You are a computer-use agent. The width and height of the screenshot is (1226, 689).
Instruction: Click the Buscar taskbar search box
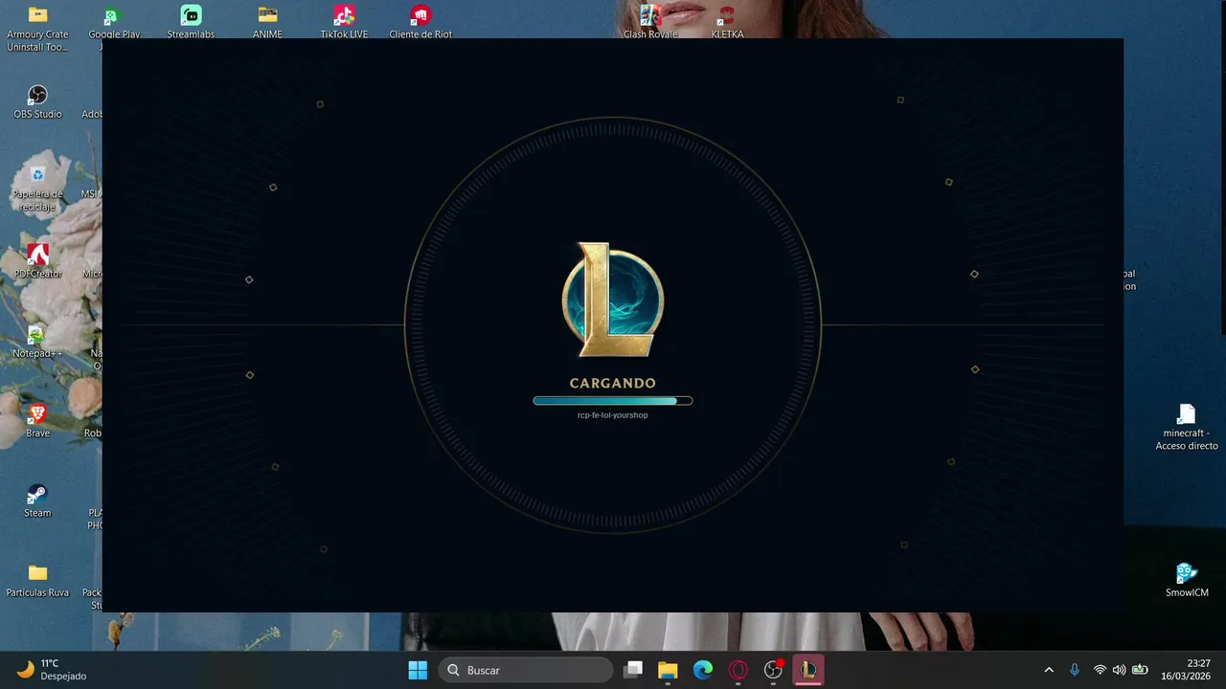[x=525, y=670]
